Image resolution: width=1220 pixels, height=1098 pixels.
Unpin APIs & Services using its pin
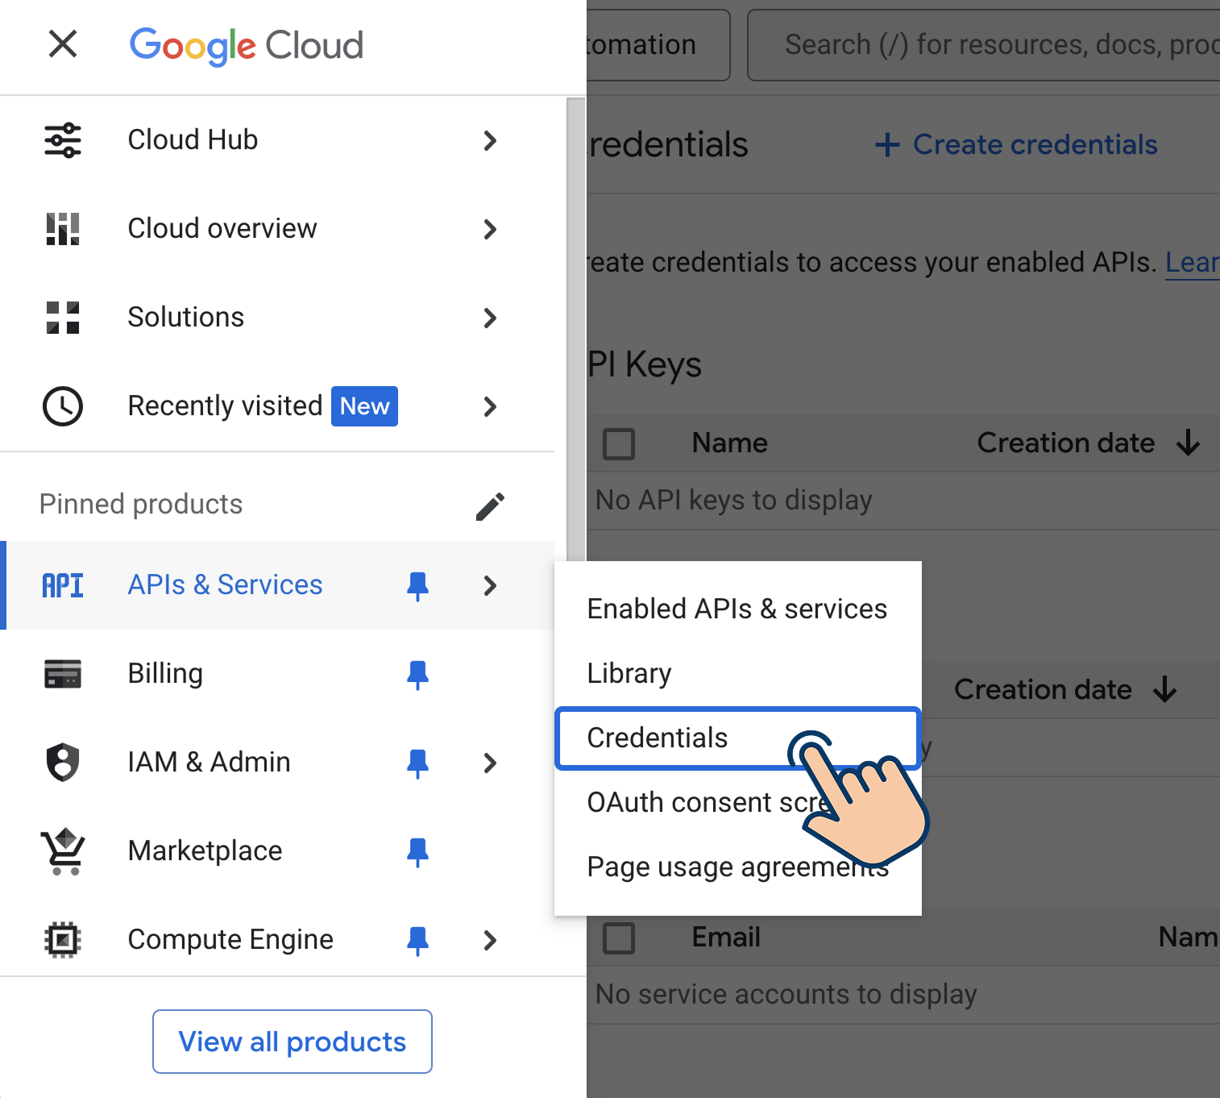tap(417, 586)
